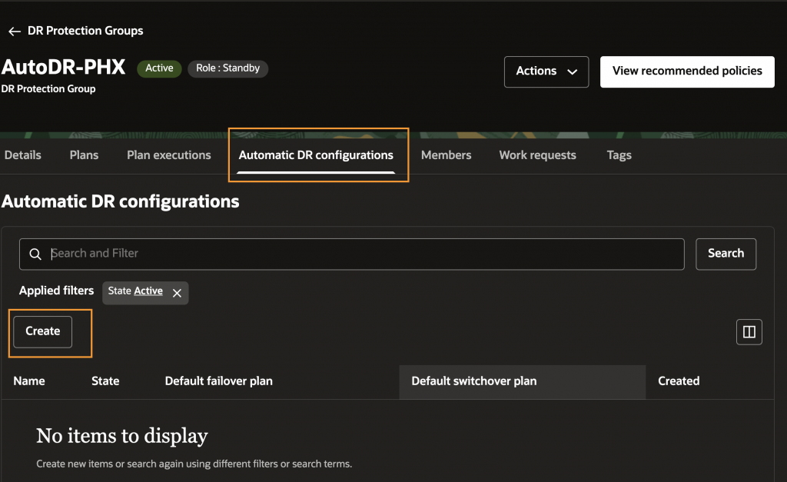Open the Members tab
Image resolution: width=787 pixels, height=482 pixels.
[446, 155]
